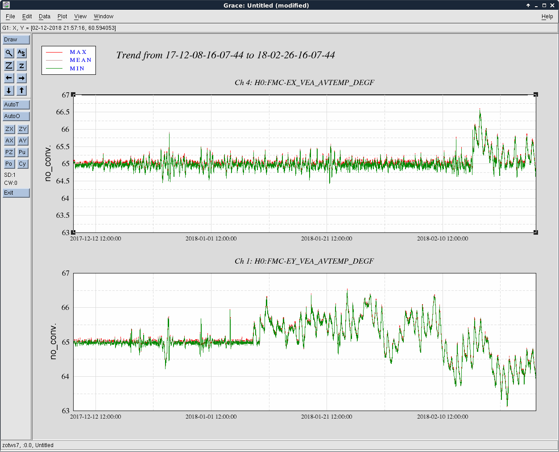Open the File menu

pos(10,16)
